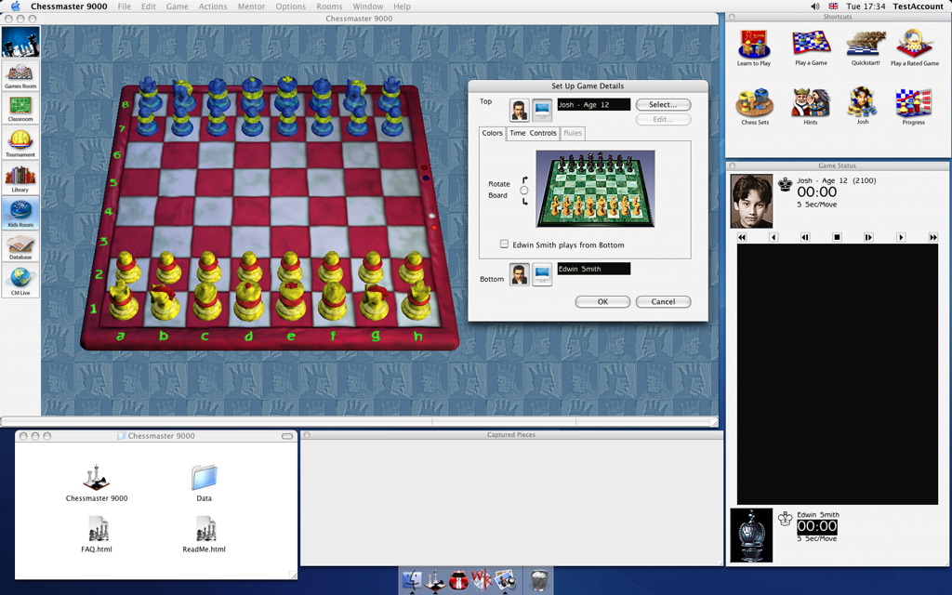Open the Database room icon
Viewport: 952px width, 595px height.
[20, 246]
